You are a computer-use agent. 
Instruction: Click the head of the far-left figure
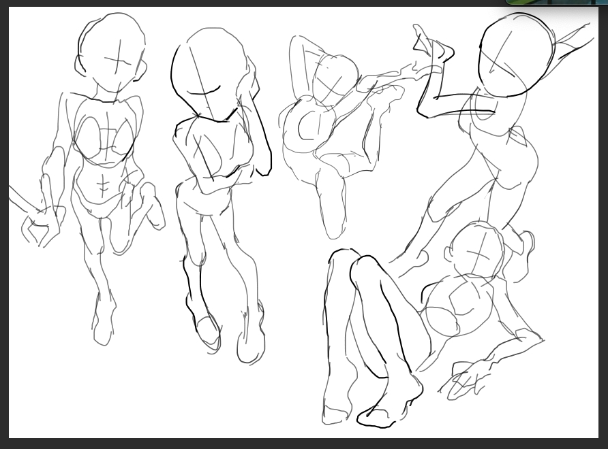[113, 53]
